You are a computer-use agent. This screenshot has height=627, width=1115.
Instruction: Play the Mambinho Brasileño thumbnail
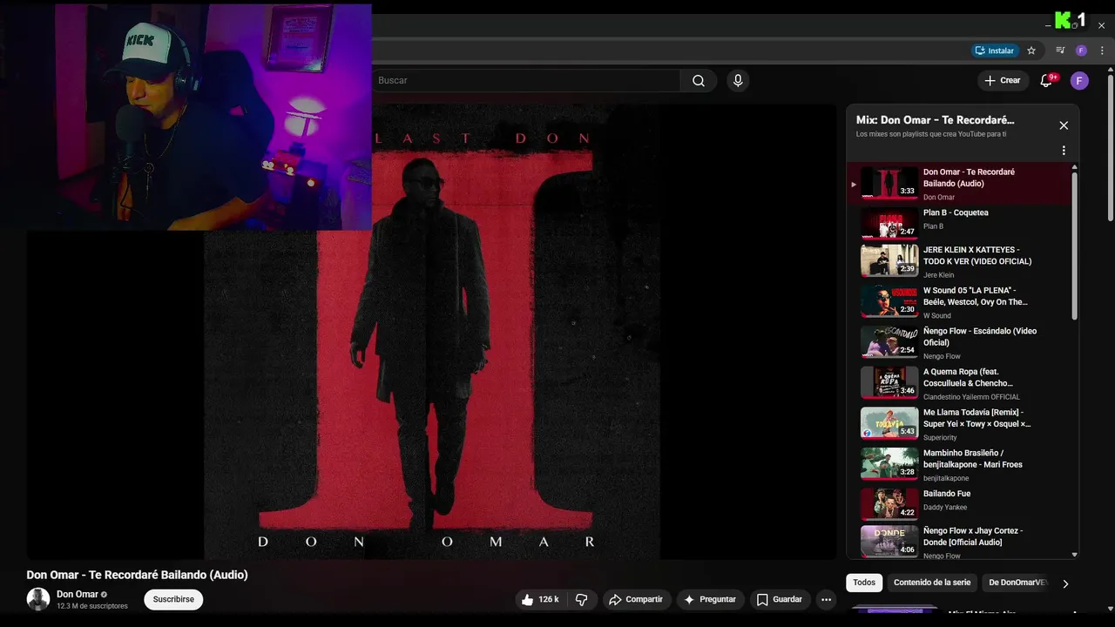[889, 463]
